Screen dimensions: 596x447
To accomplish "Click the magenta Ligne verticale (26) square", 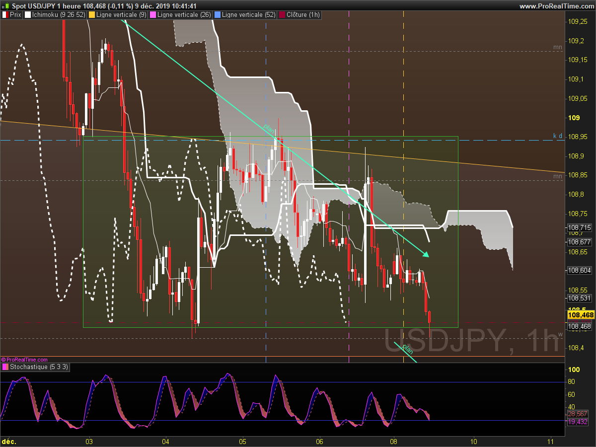I will (153, 15).
